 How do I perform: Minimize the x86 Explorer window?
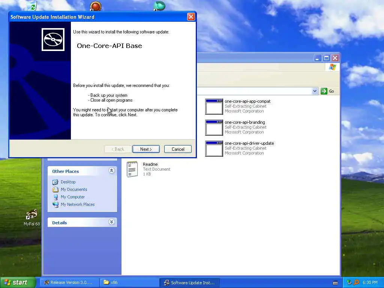(318, 58)
